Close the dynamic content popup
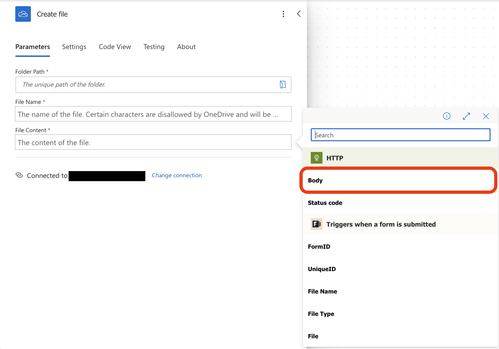The image size is (499, 349). pyautogui.click(x=486, y=116)
